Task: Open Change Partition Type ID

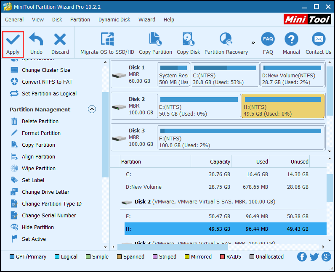Action: pos(46,203)
